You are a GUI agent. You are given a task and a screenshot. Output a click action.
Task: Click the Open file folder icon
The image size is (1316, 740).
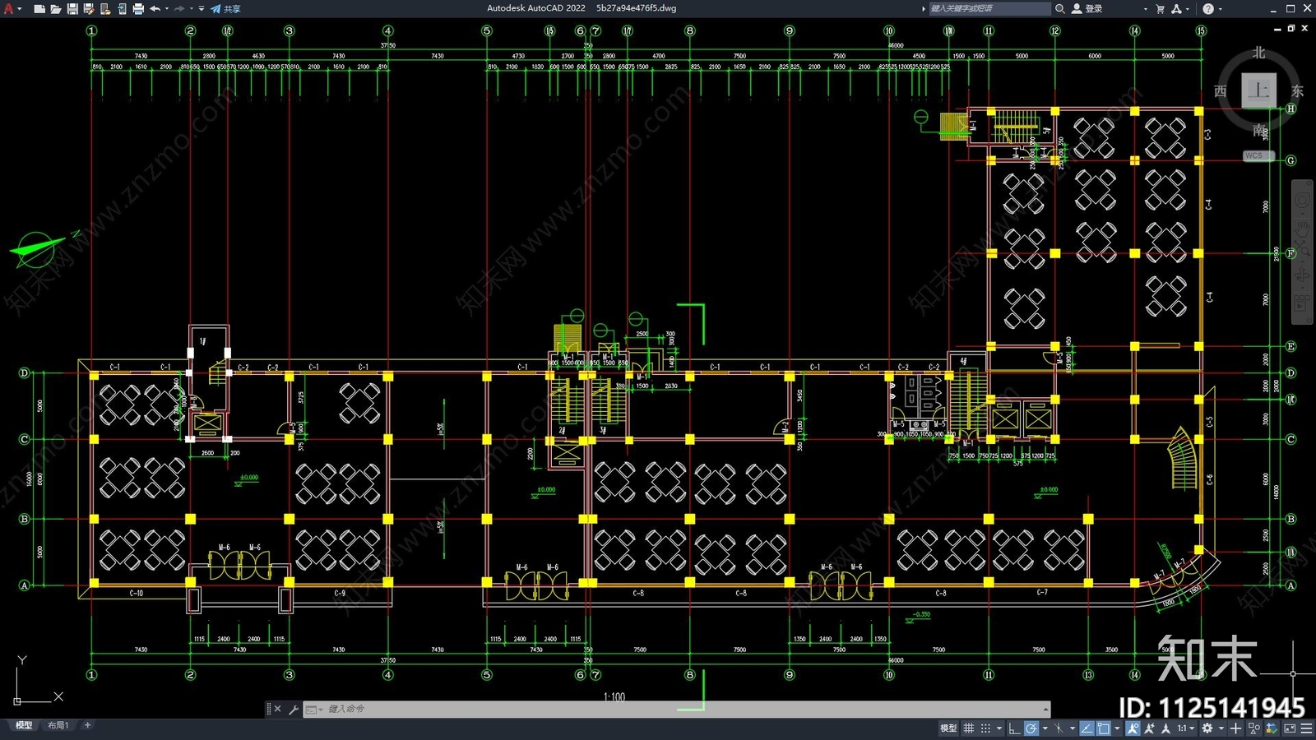click(x=55, y=9)
